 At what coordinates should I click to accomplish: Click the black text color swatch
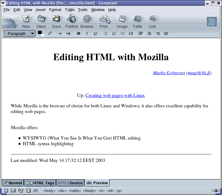(40, 32)
